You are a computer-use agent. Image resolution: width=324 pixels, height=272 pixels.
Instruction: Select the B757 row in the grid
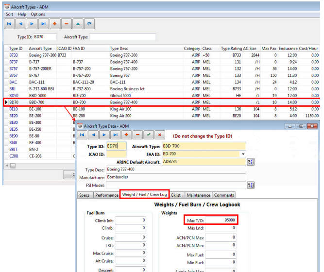(162, 68)
